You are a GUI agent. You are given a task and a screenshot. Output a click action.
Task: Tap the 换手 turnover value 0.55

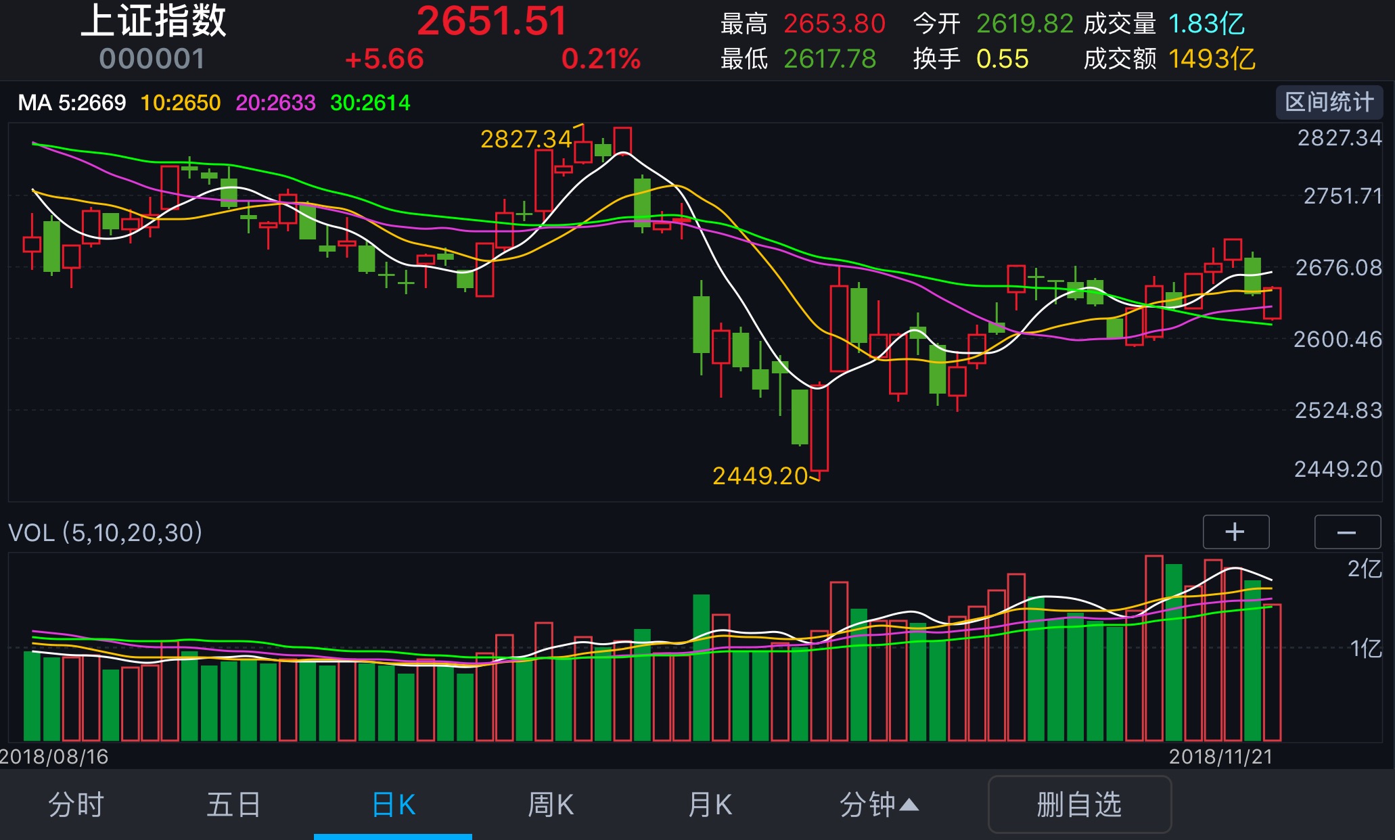(x=1002, y=59)
